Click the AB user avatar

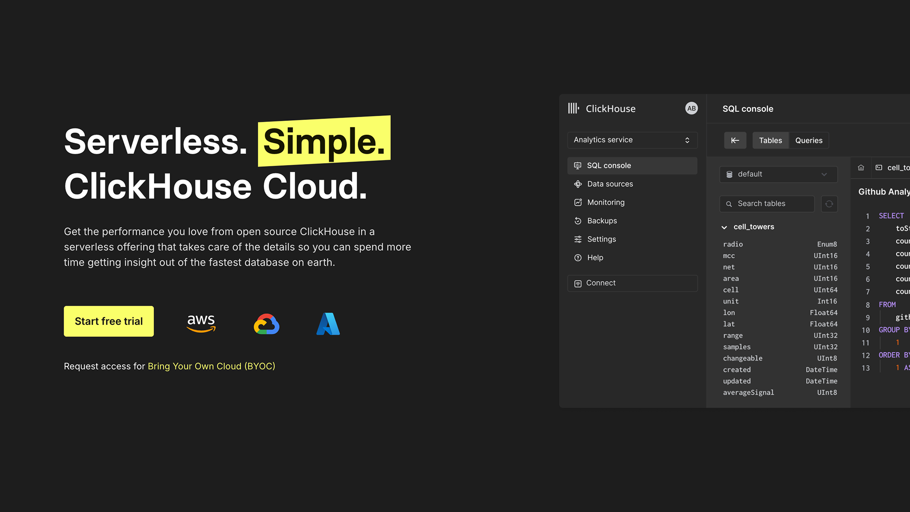tap(692, 109)
